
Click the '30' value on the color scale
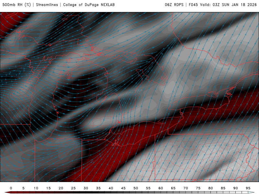(86, 188)
